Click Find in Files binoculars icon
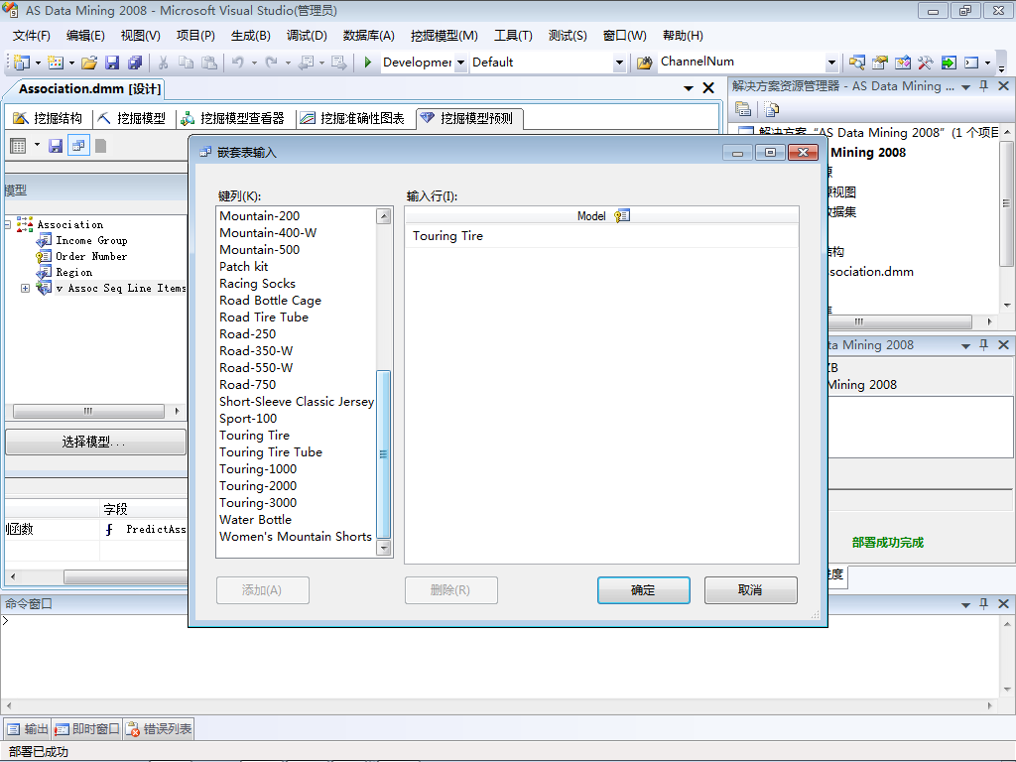 point(644,63)
